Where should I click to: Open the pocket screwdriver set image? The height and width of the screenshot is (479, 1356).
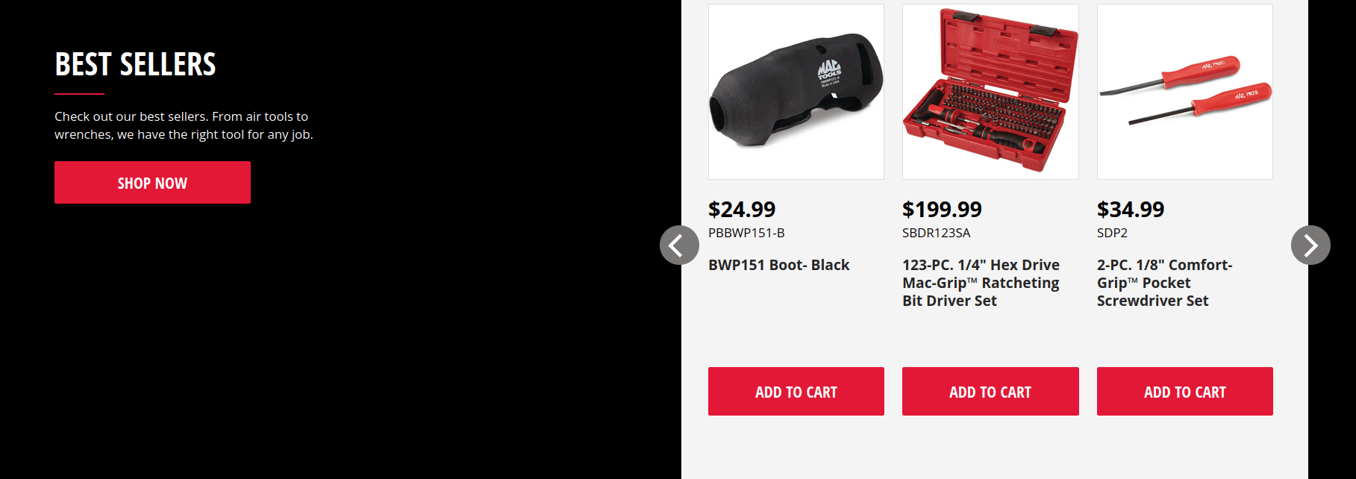click(1184, 92)
